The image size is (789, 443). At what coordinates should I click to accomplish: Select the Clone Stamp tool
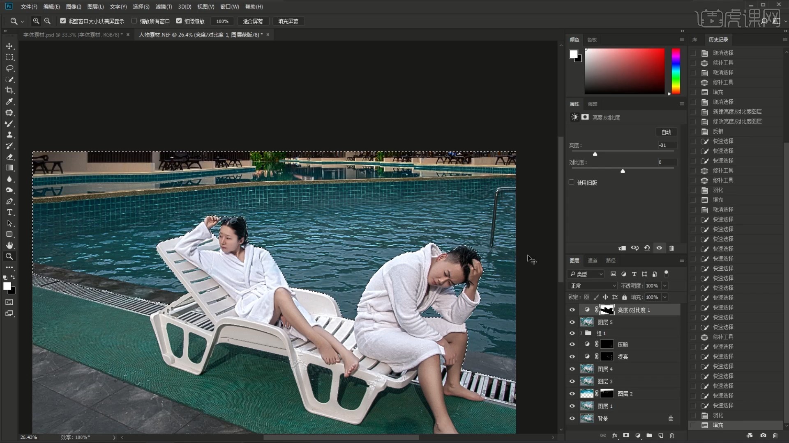[x=9, y=135]
